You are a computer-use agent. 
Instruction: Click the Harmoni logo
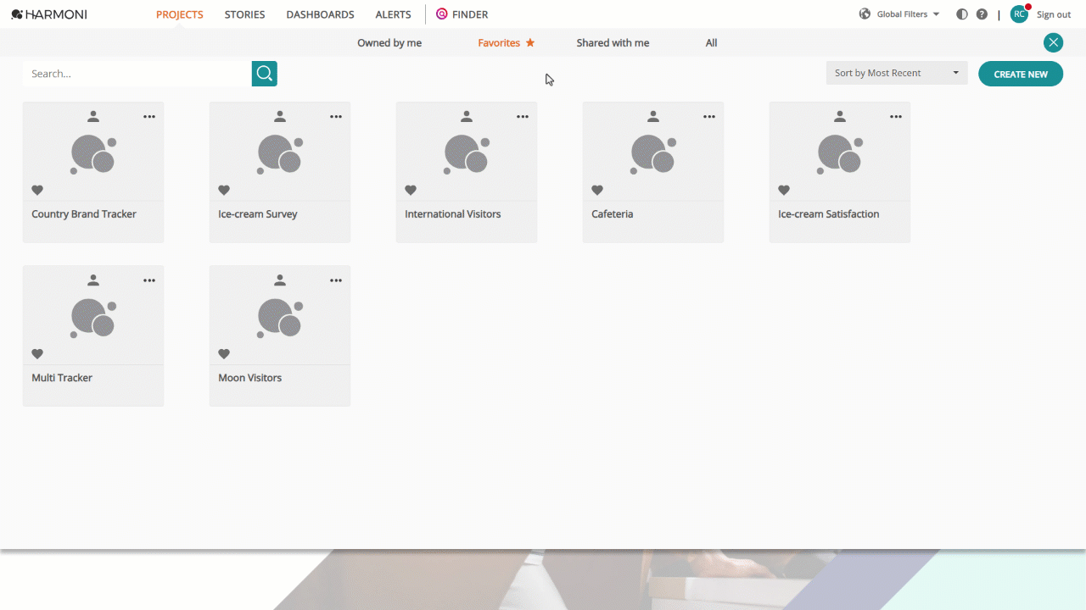49,14
